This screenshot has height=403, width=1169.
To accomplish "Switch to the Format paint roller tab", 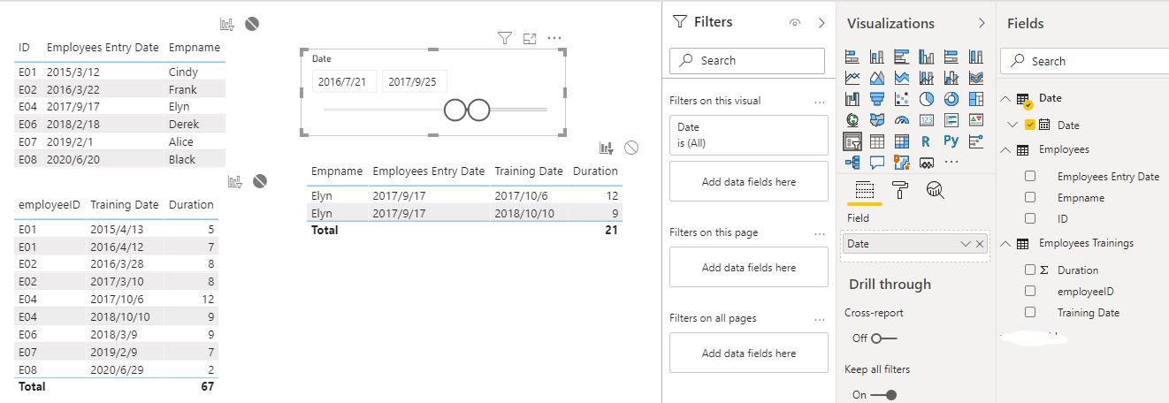I will [x=899, y=189].
